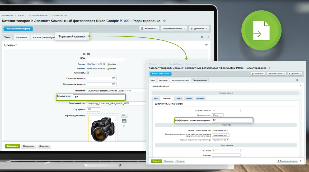The image size is (309, 172).
Task: Click the Коэффициент единицы измерения input field
Action: pyautogui.click(x=232, y=120)
